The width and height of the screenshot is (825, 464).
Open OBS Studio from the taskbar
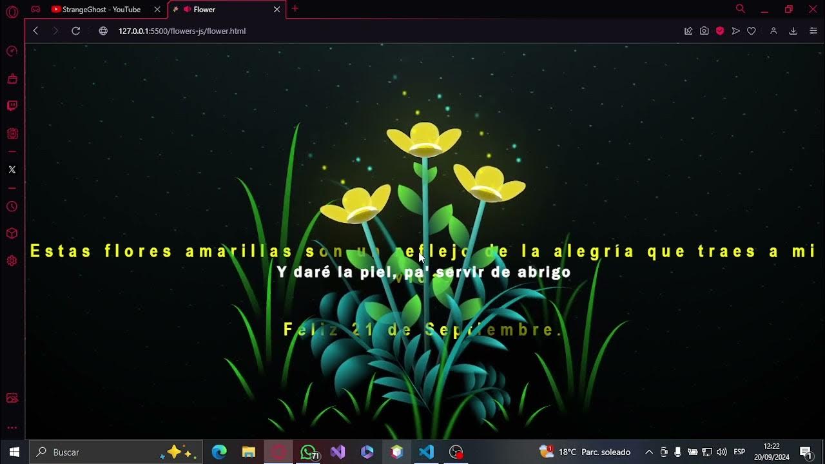pos(456,452)
